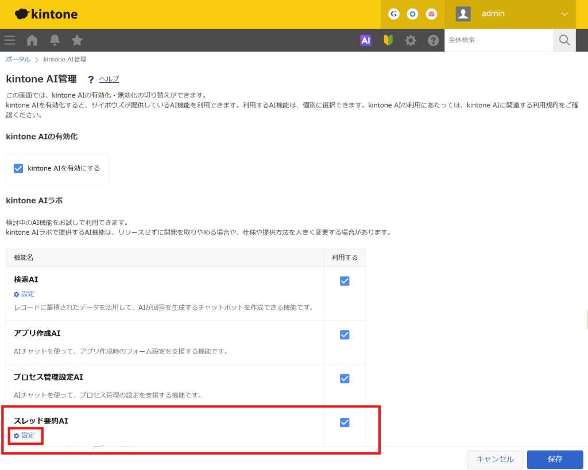The image size is (588, 470).
Task: Open the Garoon app shortcut icon
Action: [394, 14]
